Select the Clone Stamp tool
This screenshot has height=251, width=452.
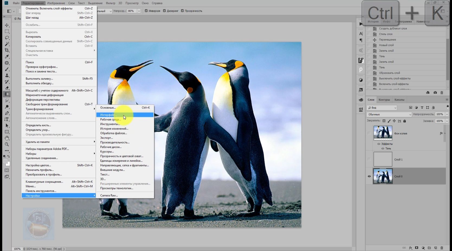click(7, 75)
